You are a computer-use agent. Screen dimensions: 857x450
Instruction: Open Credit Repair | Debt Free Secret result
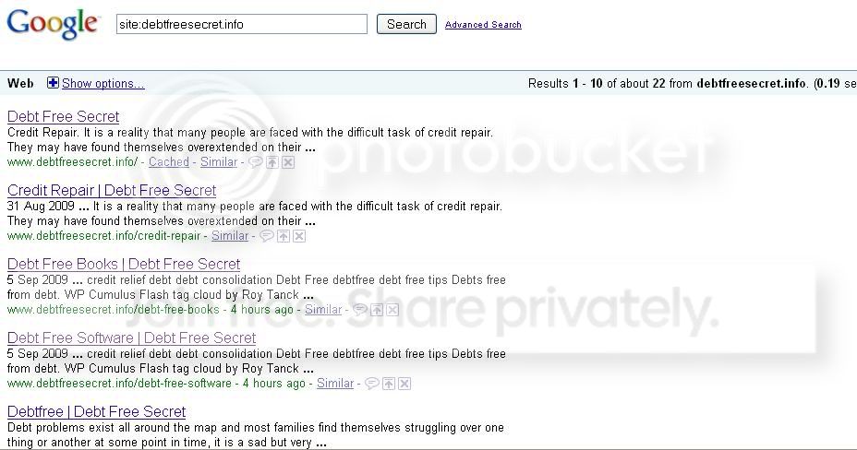tap(112, 190)
